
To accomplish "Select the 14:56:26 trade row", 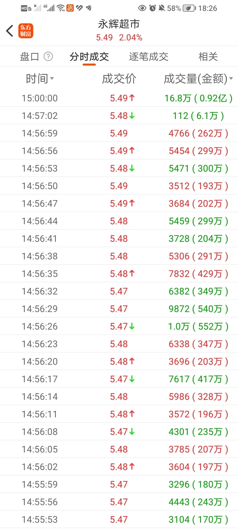I will 119,326.
